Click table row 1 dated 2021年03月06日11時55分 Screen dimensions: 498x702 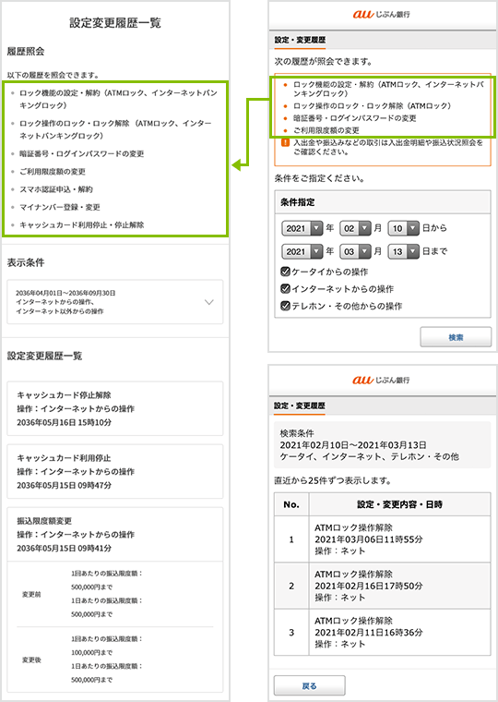point(382,539)
